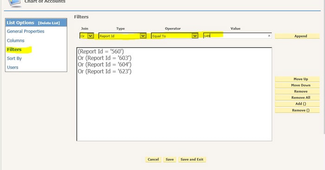
Task: Open the Columns section
Action: [x=15, y=40]
